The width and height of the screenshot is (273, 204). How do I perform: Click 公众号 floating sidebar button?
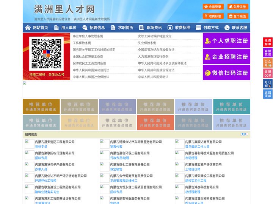268,63
